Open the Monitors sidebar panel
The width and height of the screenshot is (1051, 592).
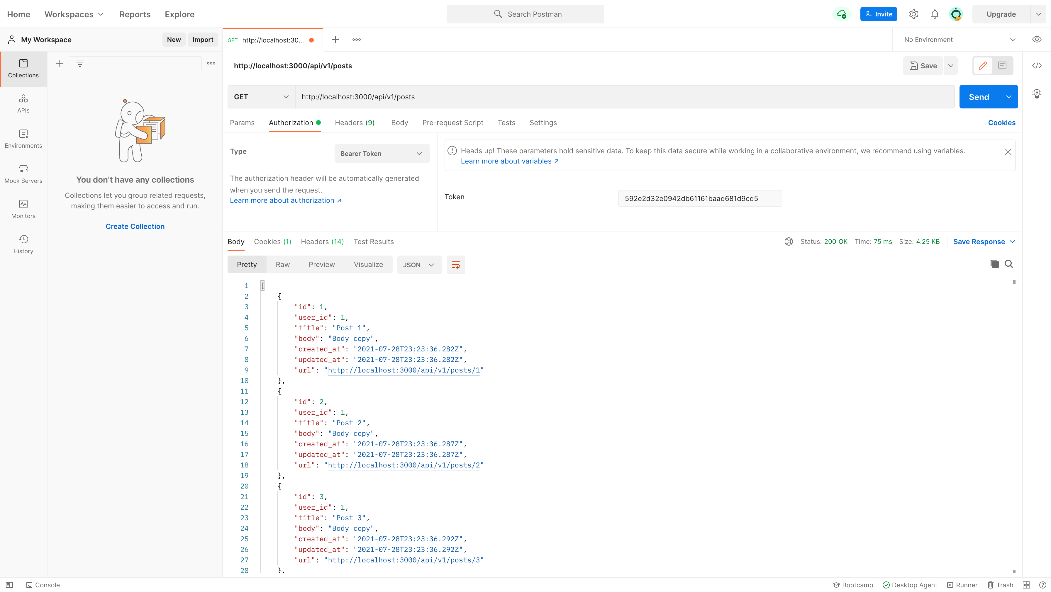tap(23, 209)
